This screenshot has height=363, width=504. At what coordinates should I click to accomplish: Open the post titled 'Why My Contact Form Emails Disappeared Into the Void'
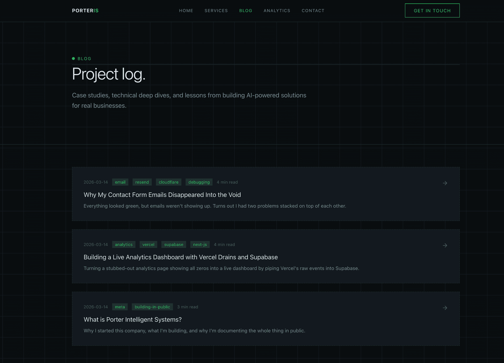click(162, 195)
